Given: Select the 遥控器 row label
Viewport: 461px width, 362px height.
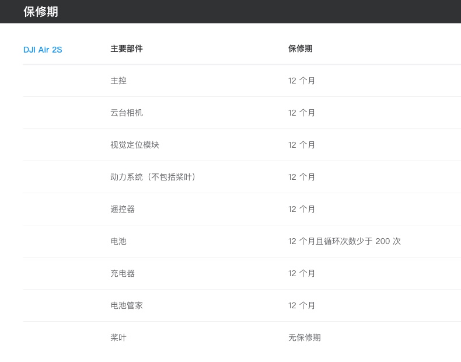Looking at the screenshot, I should tap(123, 209).
